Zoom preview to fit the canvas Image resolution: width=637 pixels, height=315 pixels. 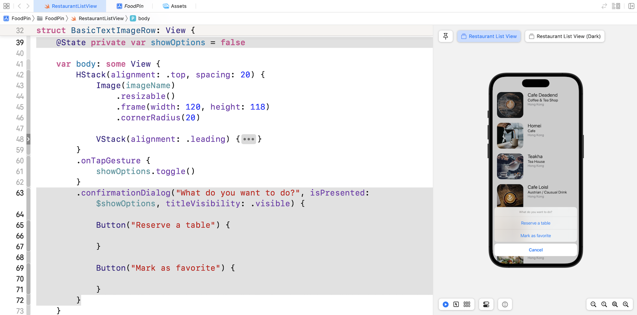pyautogui.click(x=615, y=304)
